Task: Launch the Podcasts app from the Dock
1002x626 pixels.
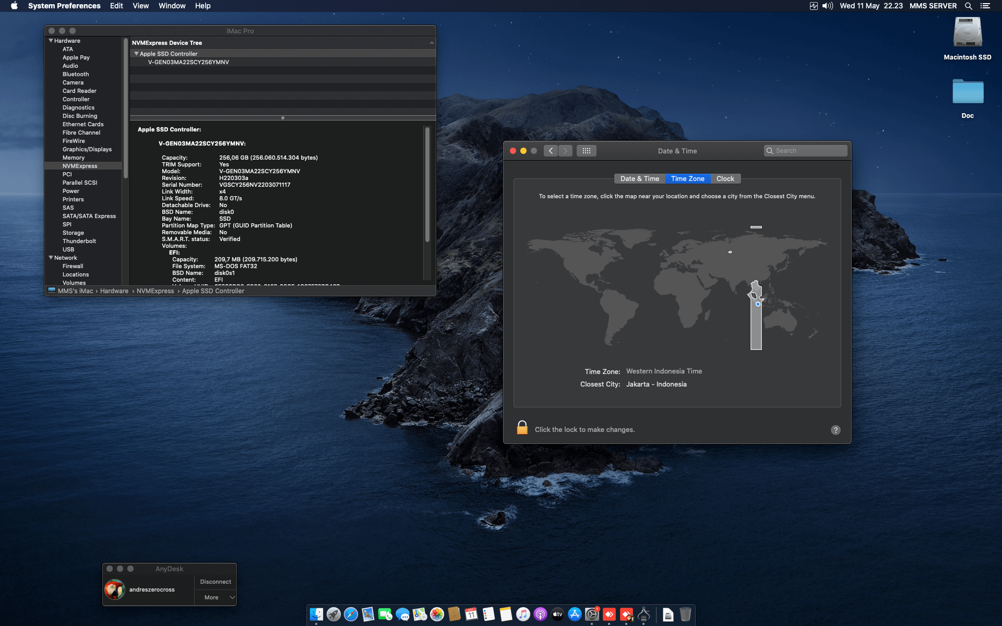Action: click(541, 615)
